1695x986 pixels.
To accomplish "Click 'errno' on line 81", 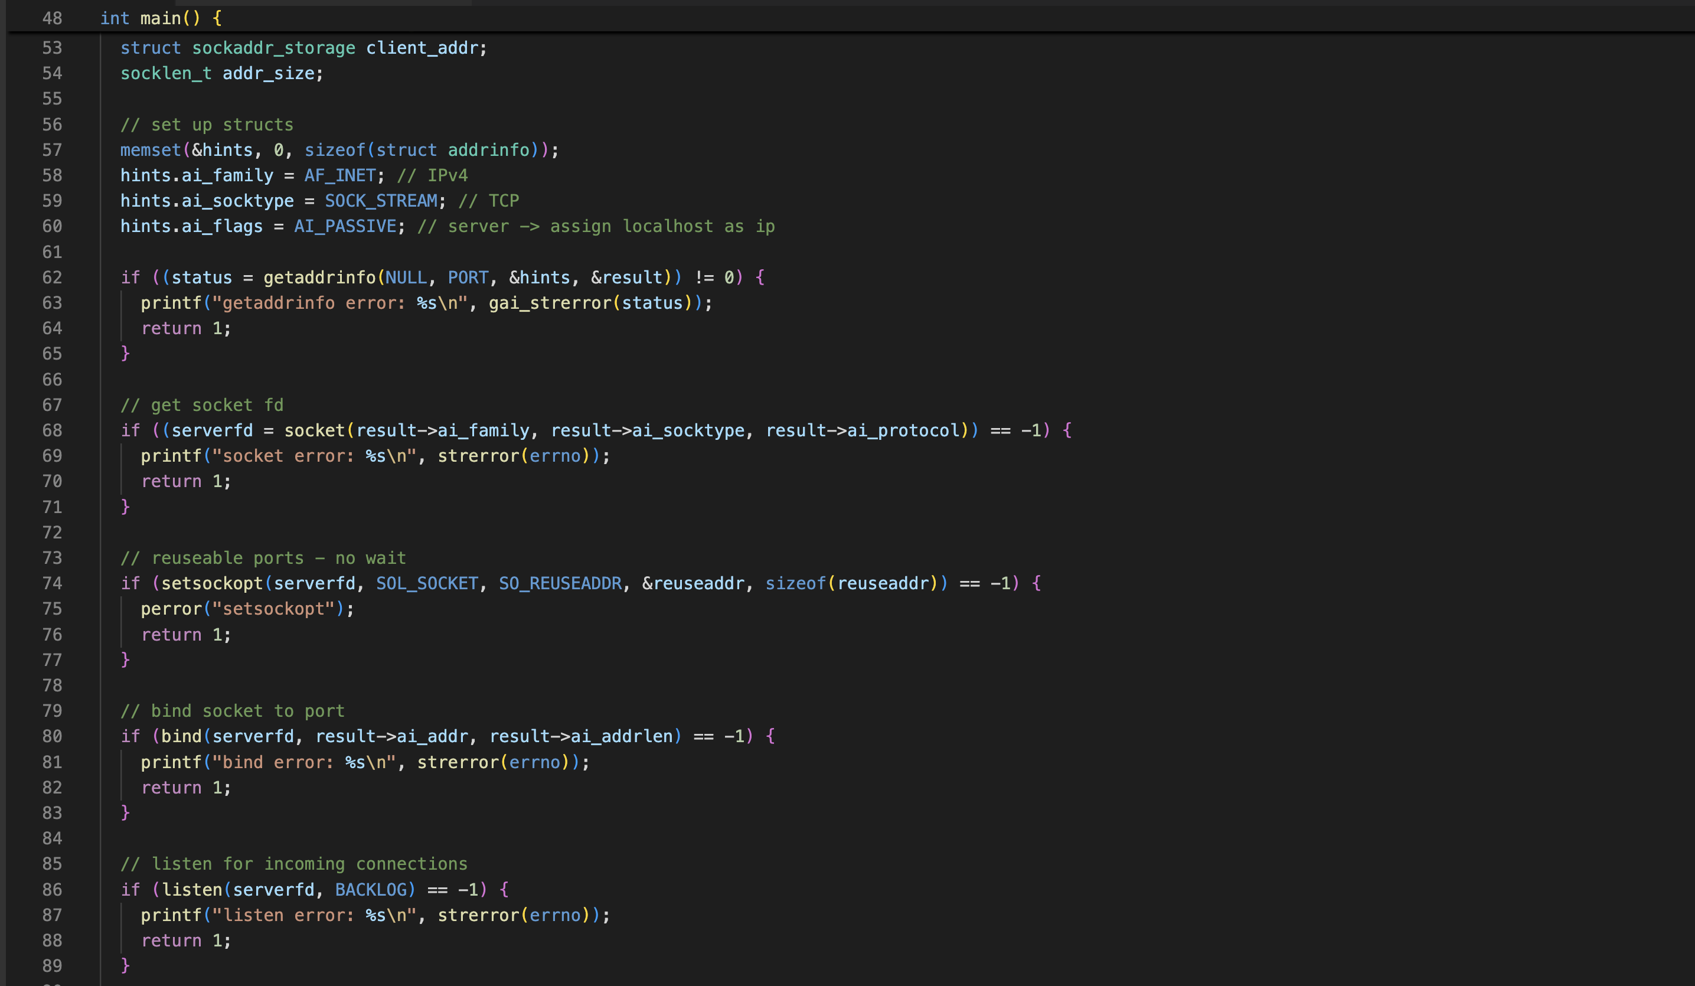I will coord(535,762).
